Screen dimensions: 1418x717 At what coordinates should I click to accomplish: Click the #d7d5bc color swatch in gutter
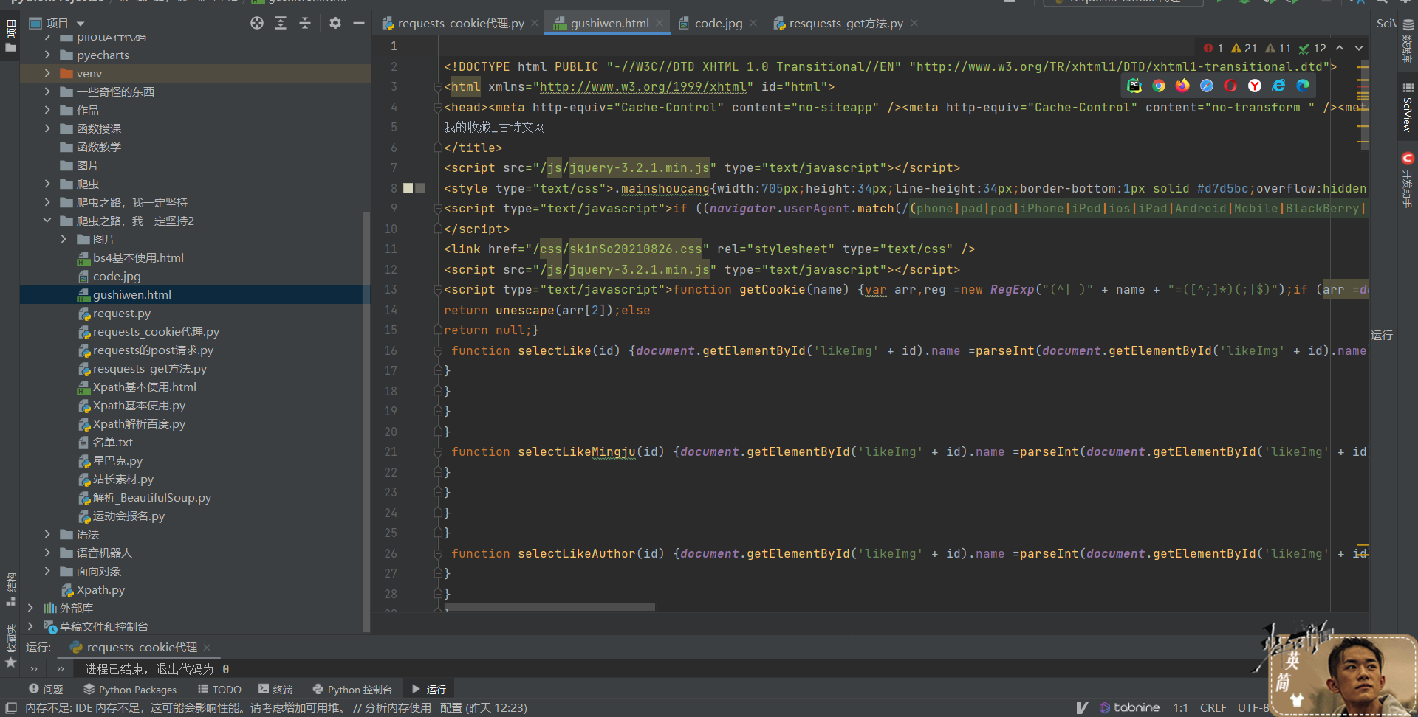tap(408, 188)
